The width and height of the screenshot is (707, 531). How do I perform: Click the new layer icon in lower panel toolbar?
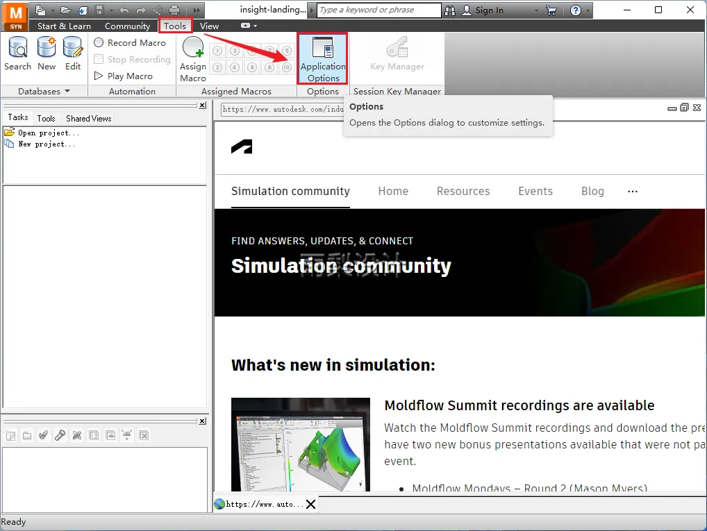click(x=10, y=436)
